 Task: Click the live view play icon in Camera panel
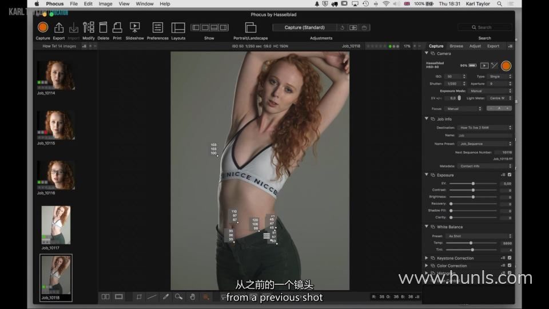[x=484, y=65]
